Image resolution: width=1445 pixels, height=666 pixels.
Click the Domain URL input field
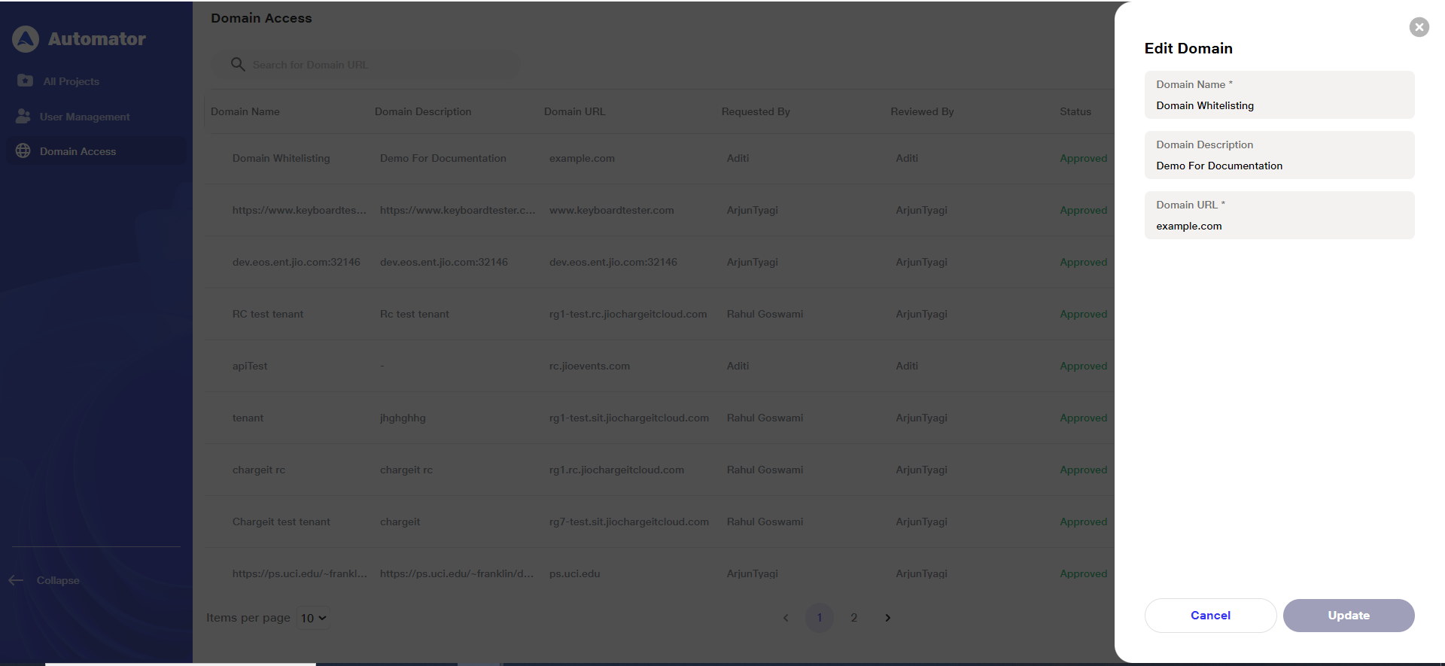[1279, 226]
